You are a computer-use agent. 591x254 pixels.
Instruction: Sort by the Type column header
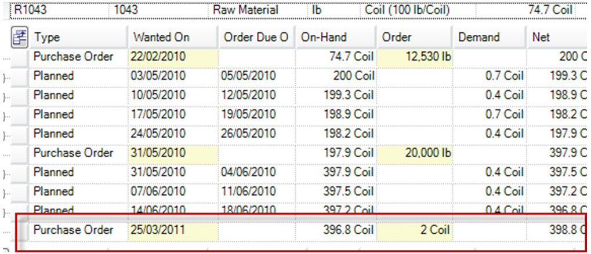(78, 37)
